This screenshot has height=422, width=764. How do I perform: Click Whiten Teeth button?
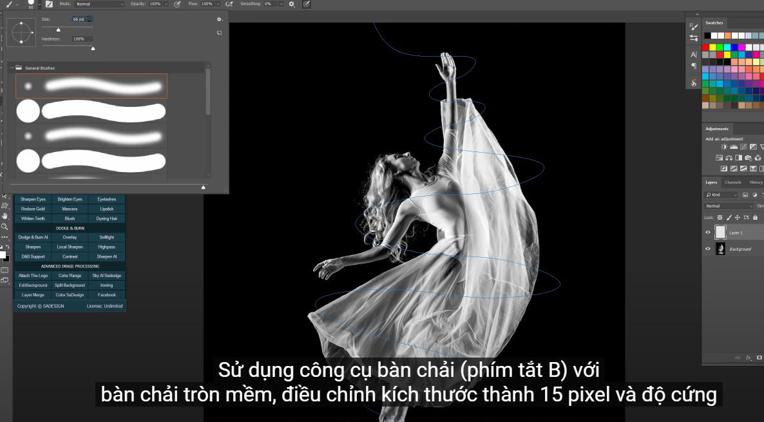point(33,218)
